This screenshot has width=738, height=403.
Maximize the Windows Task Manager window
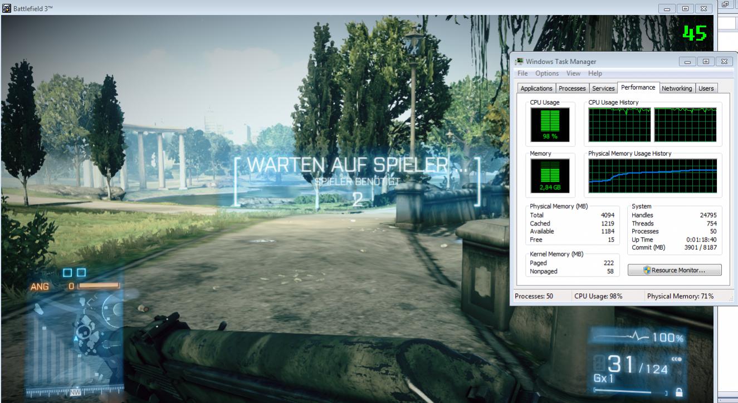[705, 61]
